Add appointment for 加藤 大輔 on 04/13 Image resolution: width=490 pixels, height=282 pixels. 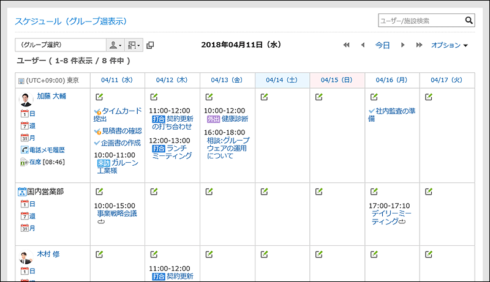[209, 97]
